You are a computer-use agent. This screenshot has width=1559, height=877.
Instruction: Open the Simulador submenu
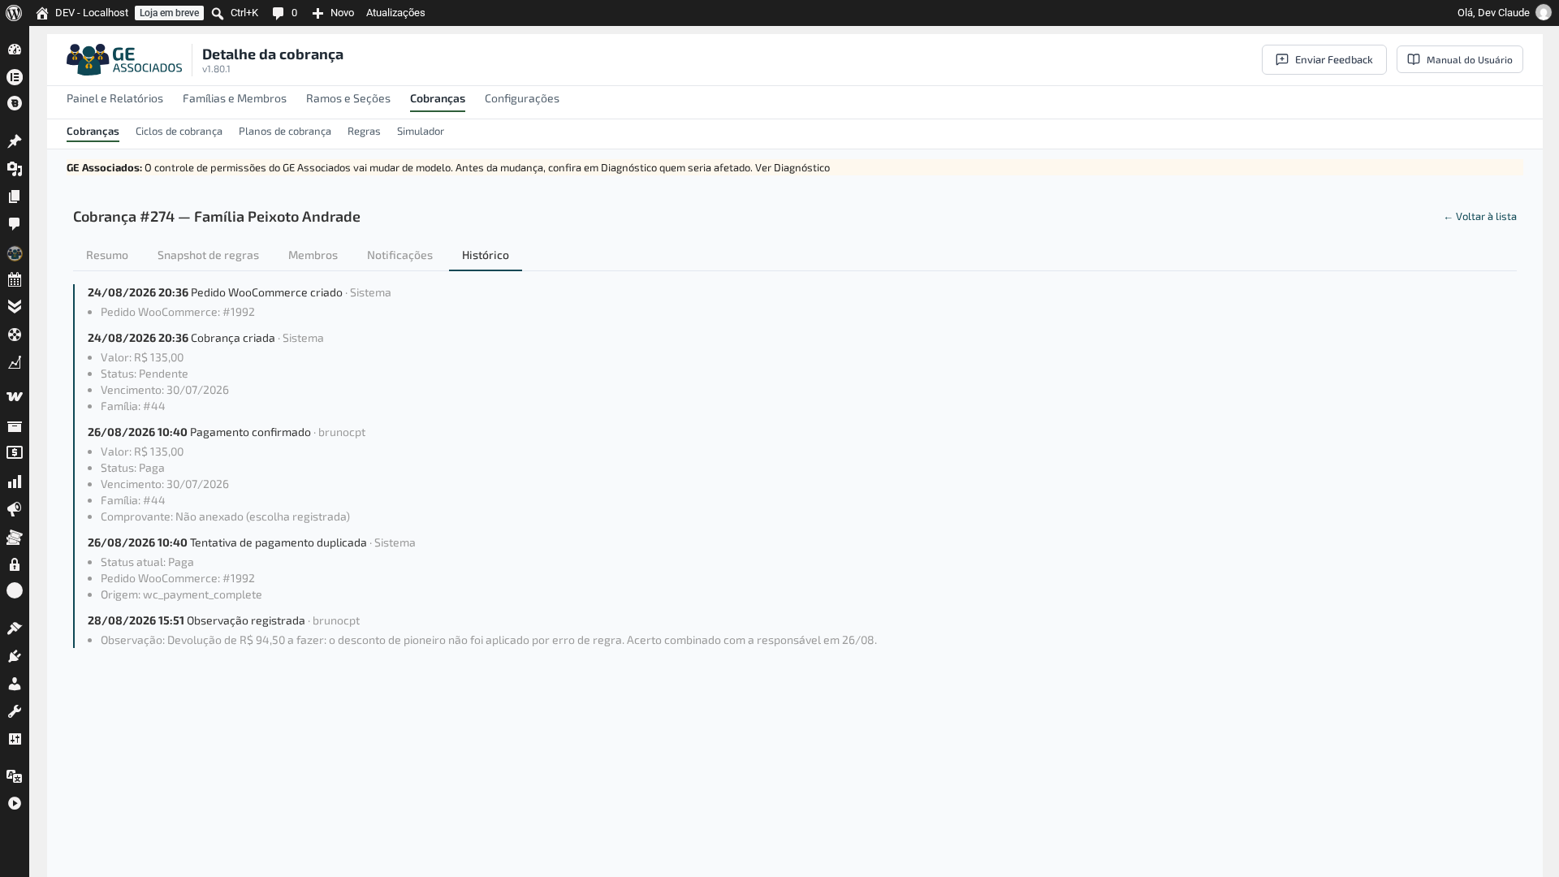[421, 132]
